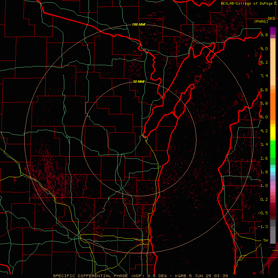The height and width of the screenshot is (278, 278).
Task: Click the 50 NMI range ring label
Action: tap(139, 82)
